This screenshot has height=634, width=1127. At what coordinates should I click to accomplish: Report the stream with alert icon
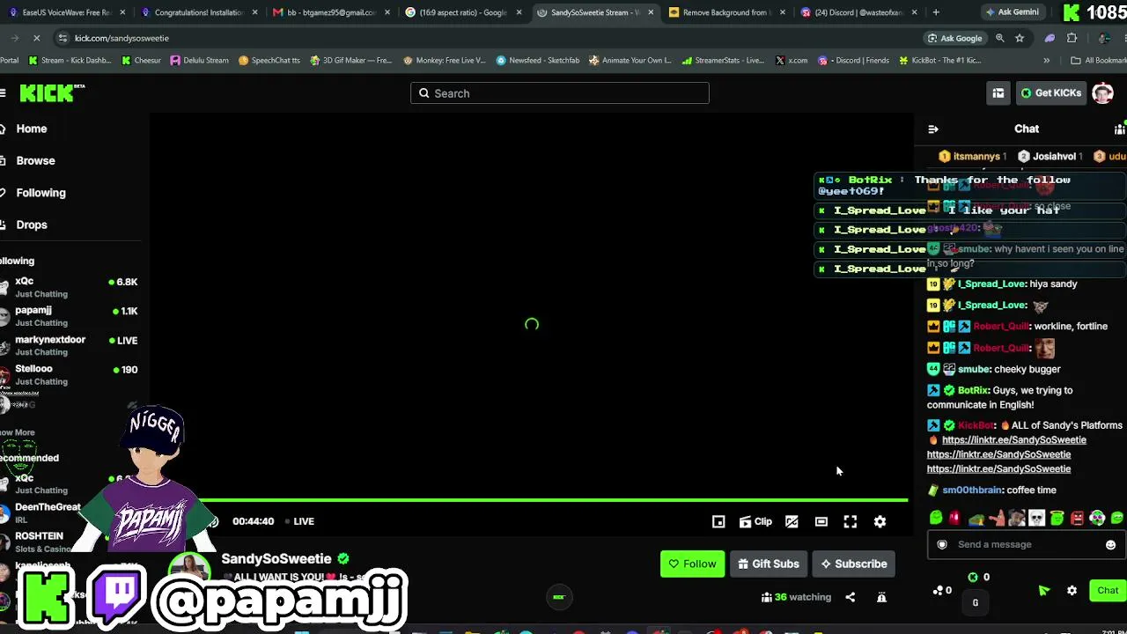(881, 597)
